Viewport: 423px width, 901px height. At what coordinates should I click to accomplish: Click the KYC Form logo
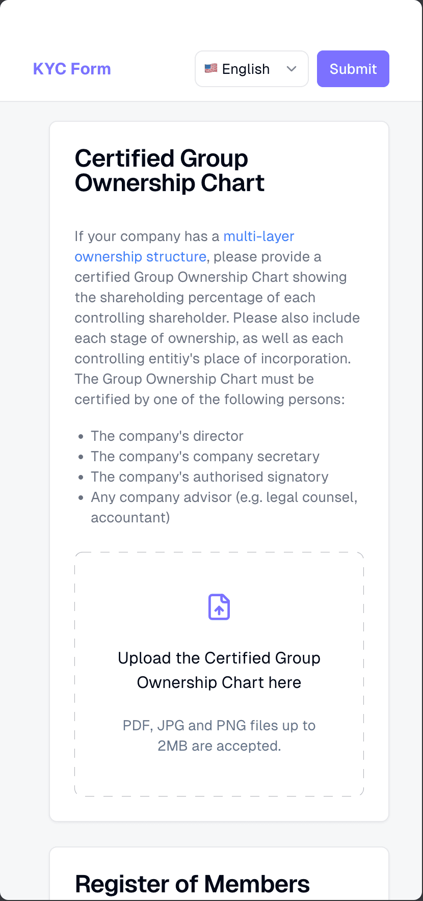(72, 69)
